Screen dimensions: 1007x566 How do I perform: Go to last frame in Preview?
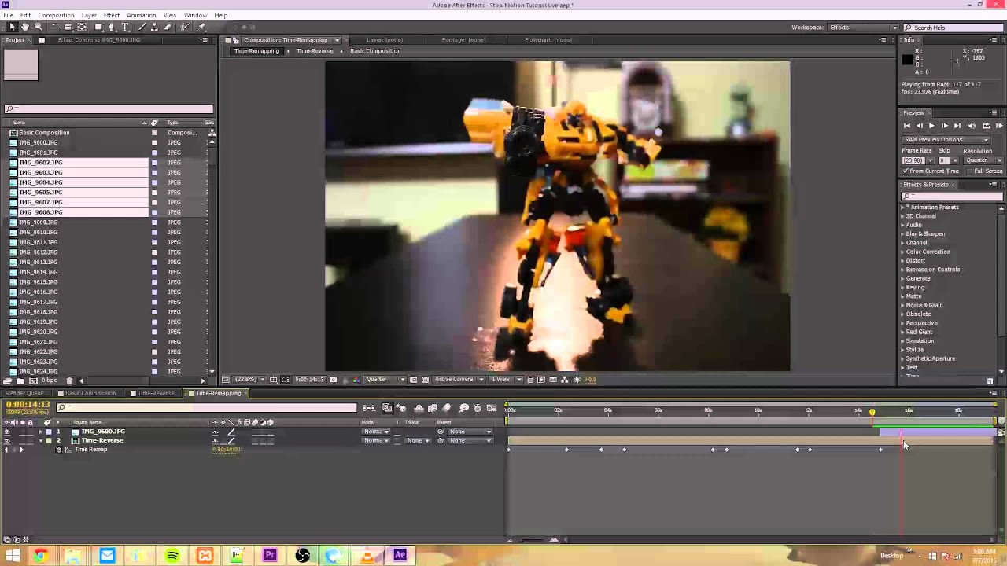click(957, 126)
